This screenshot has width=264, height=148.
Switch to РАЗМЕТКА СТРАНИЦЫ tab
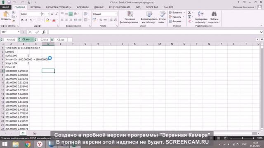tap(59, 7)
